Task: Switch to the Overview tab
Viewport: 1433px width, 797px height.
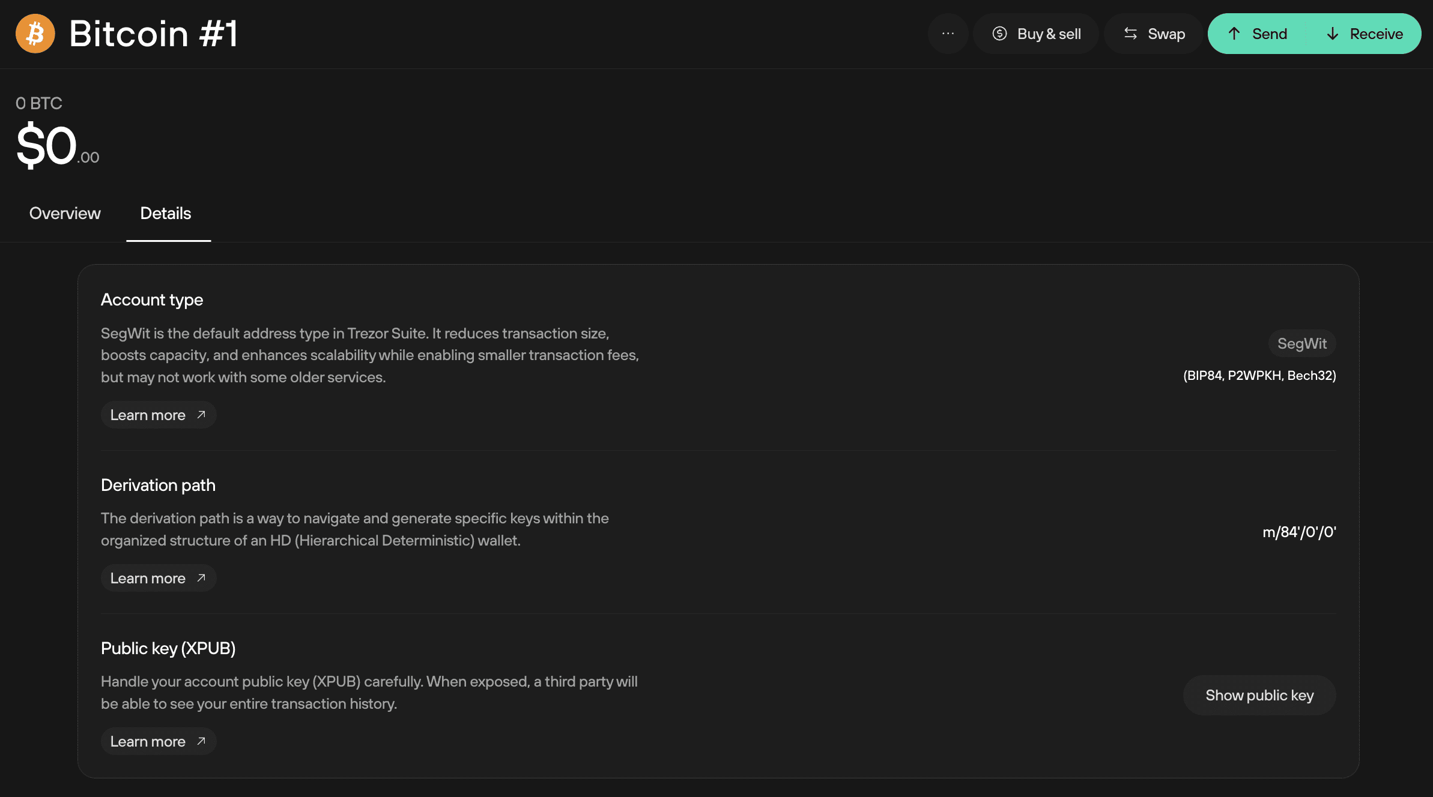Action: tap(65, 213)
